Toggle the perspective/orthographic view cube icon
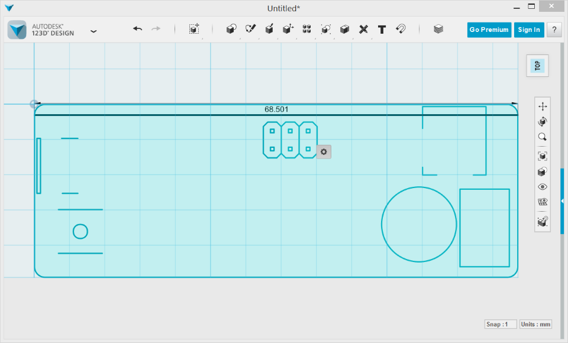The image size is (568, 343). [x=542, y=171]
